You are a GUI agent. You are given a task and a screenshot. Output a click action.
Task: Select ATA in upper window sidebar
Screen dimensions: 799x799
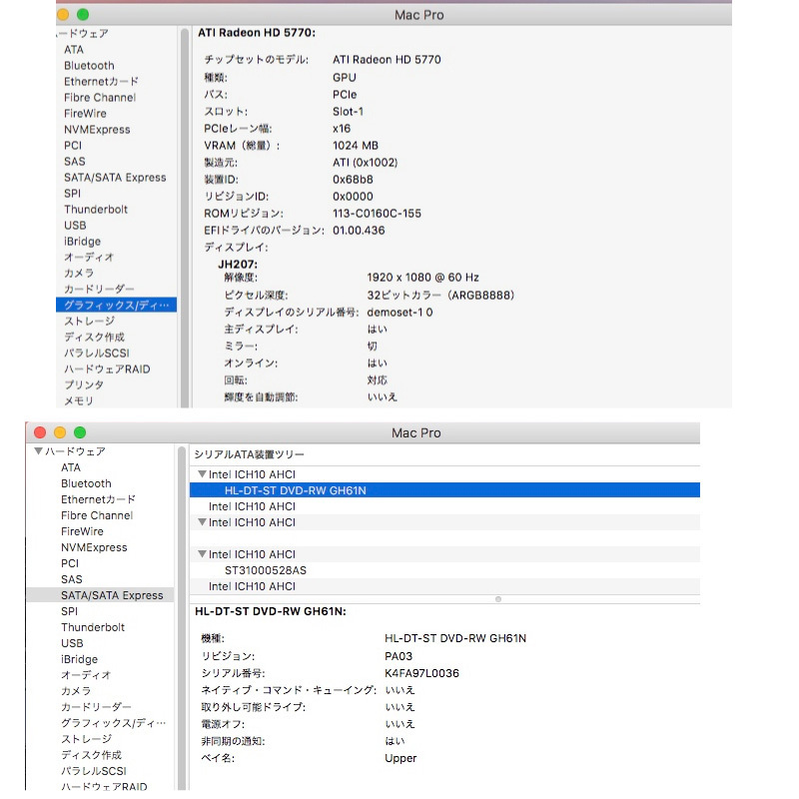point(74,49)
